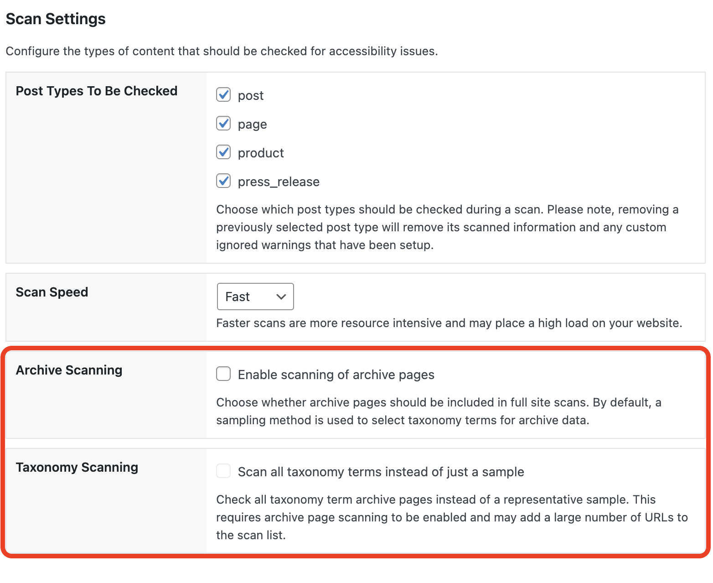This screenshot has width=713, height=583.
Task: Select the Scan Settings heading
Action: [x=55, y=19]
